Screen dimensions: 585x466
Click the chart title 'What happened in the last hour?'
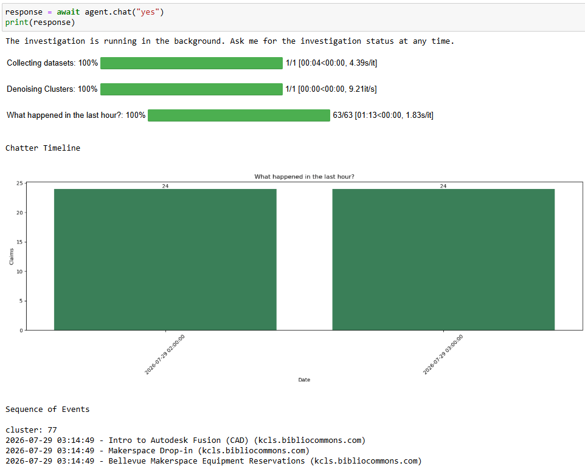tap(304, 177)
